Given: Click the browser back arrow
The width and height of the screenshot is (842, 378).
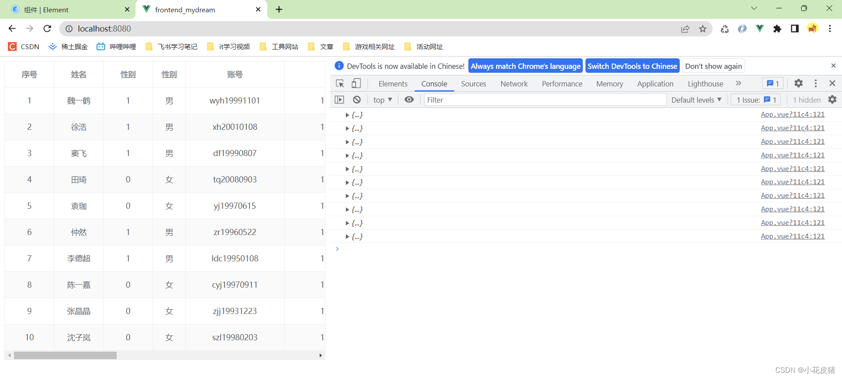Looking at the screenshot, I should click(12, 29).
